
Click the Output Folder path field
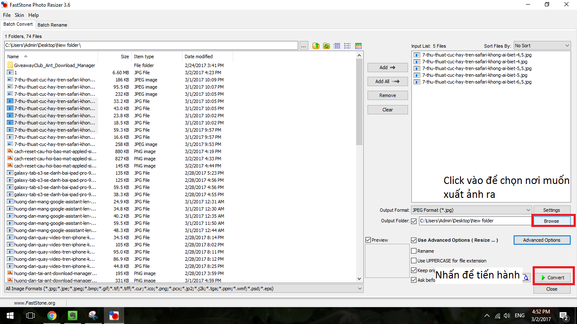(x=475, y=221)
